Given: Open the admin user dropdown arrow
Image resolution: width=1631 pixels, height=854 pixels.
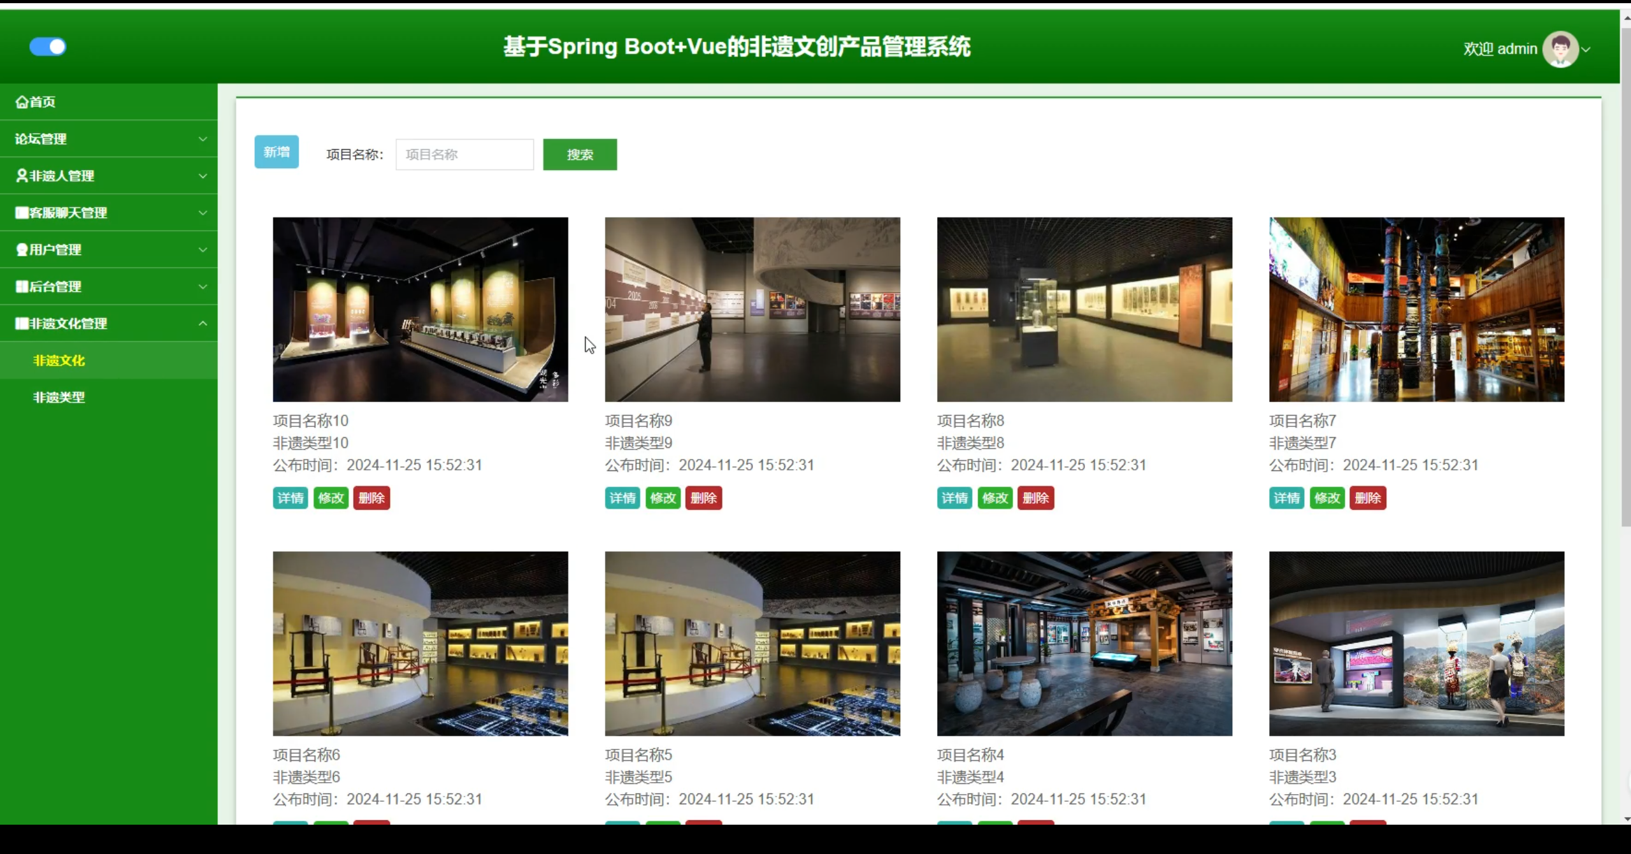Looking at the screenshot, I should pyautogui.click(x=1586, y=50).
